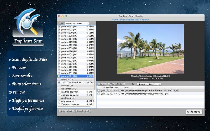Screen dimensions: 210x131
Task: Click the file icon beside exclude copy.txt
Action: (59, 95)
